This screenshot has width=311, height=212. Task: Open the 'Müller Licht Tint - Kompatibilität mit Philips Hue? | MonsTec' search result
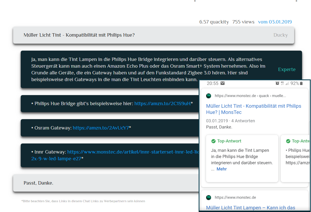[x=254, y=109]
